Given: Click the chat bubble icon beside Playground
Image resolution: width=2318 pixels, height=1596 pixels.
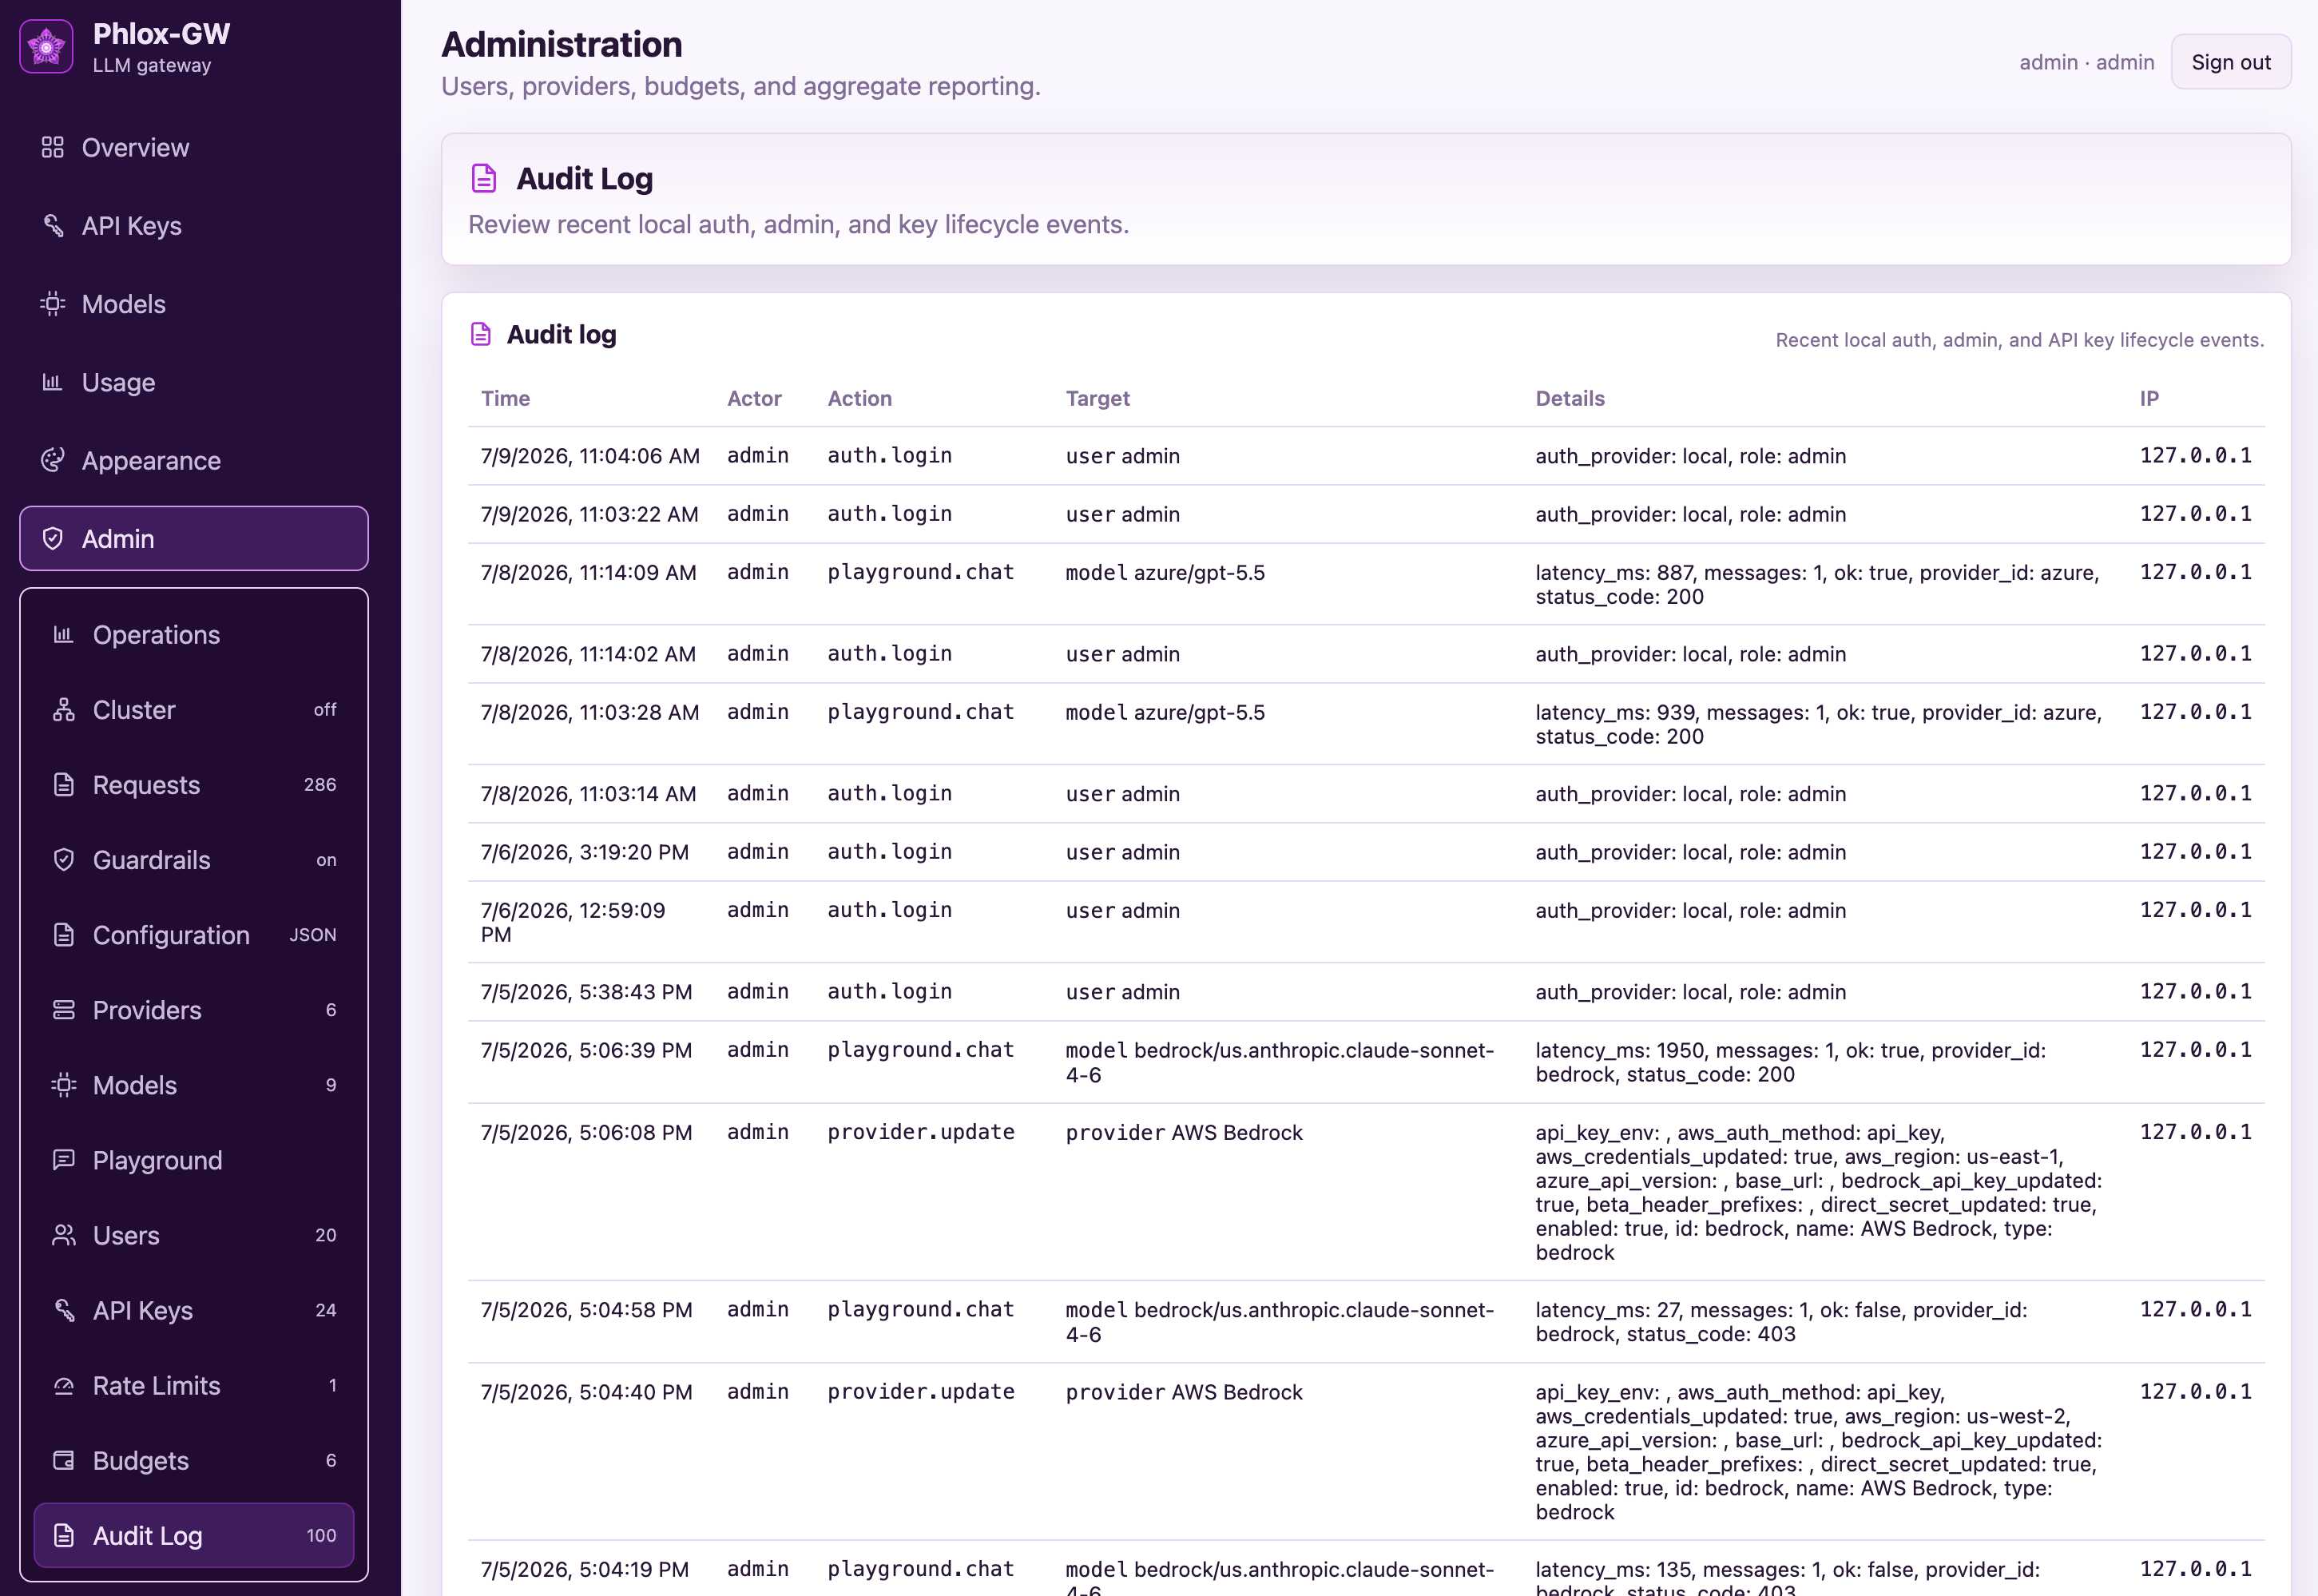Looking at the screenshot, I should pos(64,1159).
